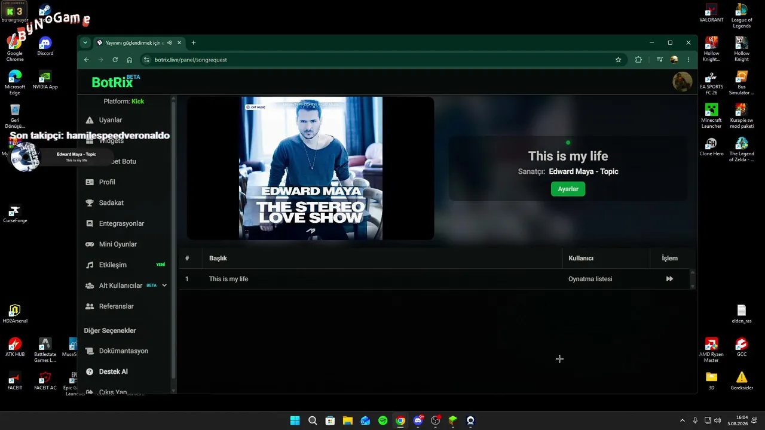Click the address bar URL field
Viewport: 765px width, 430px height.
pyautogui.click(x=382, y=60)
